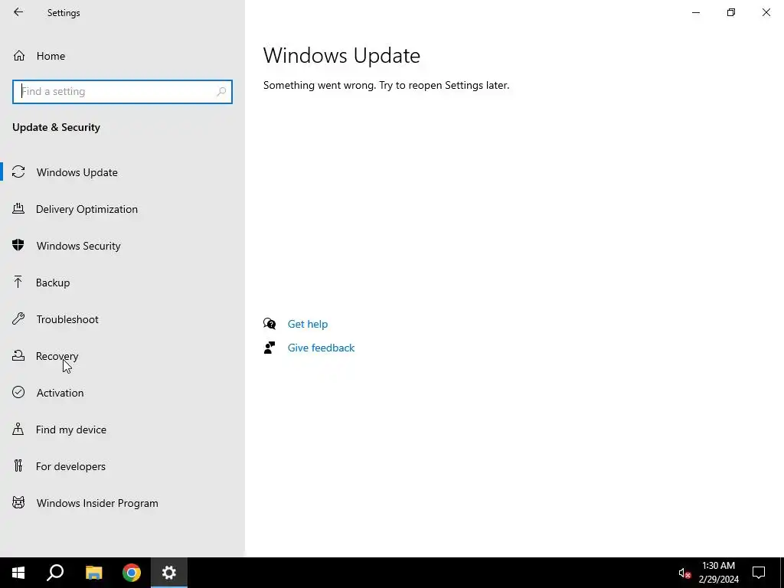Launch Google Chrome from the taskbar

pos(132,573)
